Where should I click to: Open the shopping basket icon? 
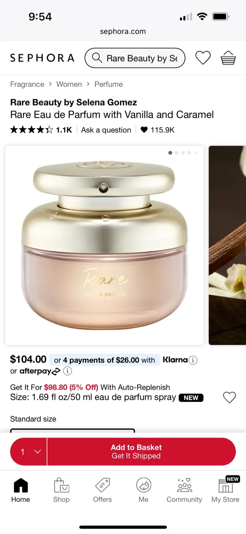click(228, 58)
